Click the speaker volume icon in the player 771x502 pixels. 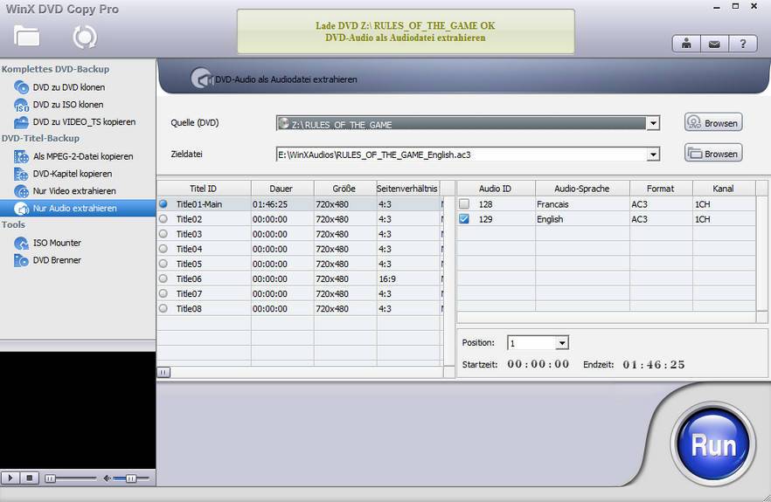point(107,478)
